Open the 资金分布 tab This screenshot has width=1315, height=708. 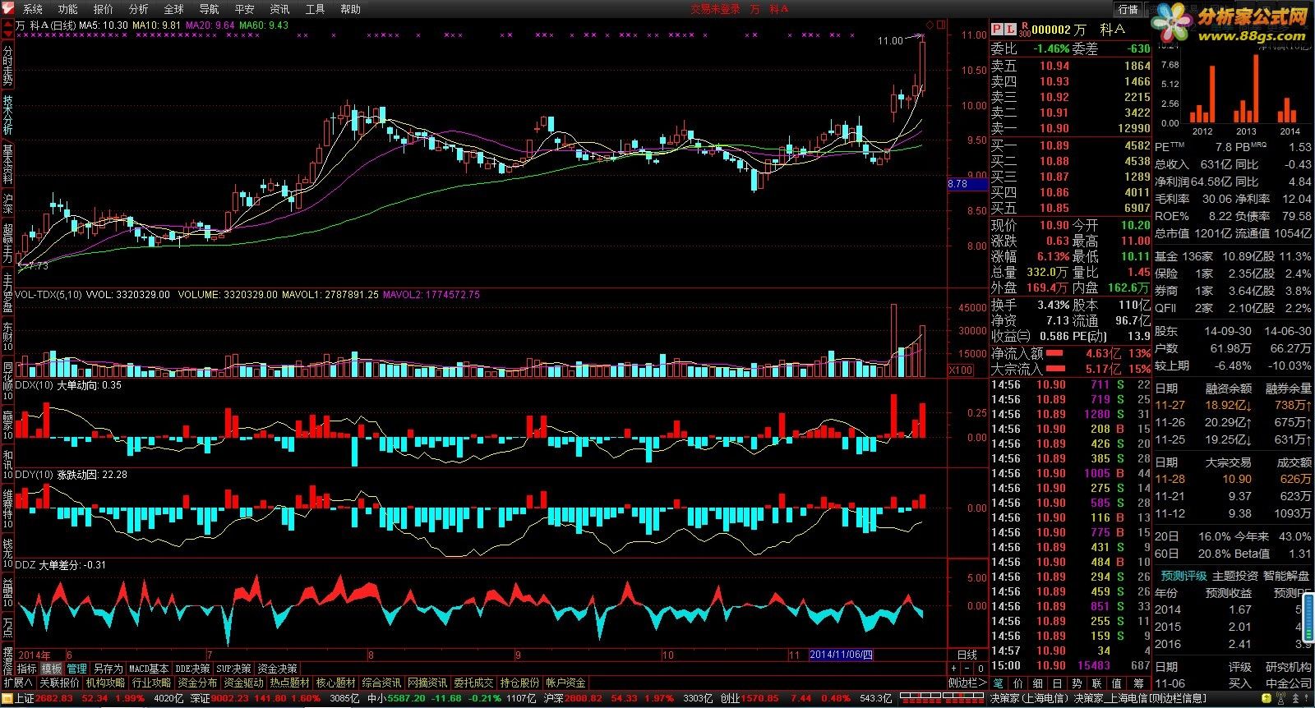[198, 683]
